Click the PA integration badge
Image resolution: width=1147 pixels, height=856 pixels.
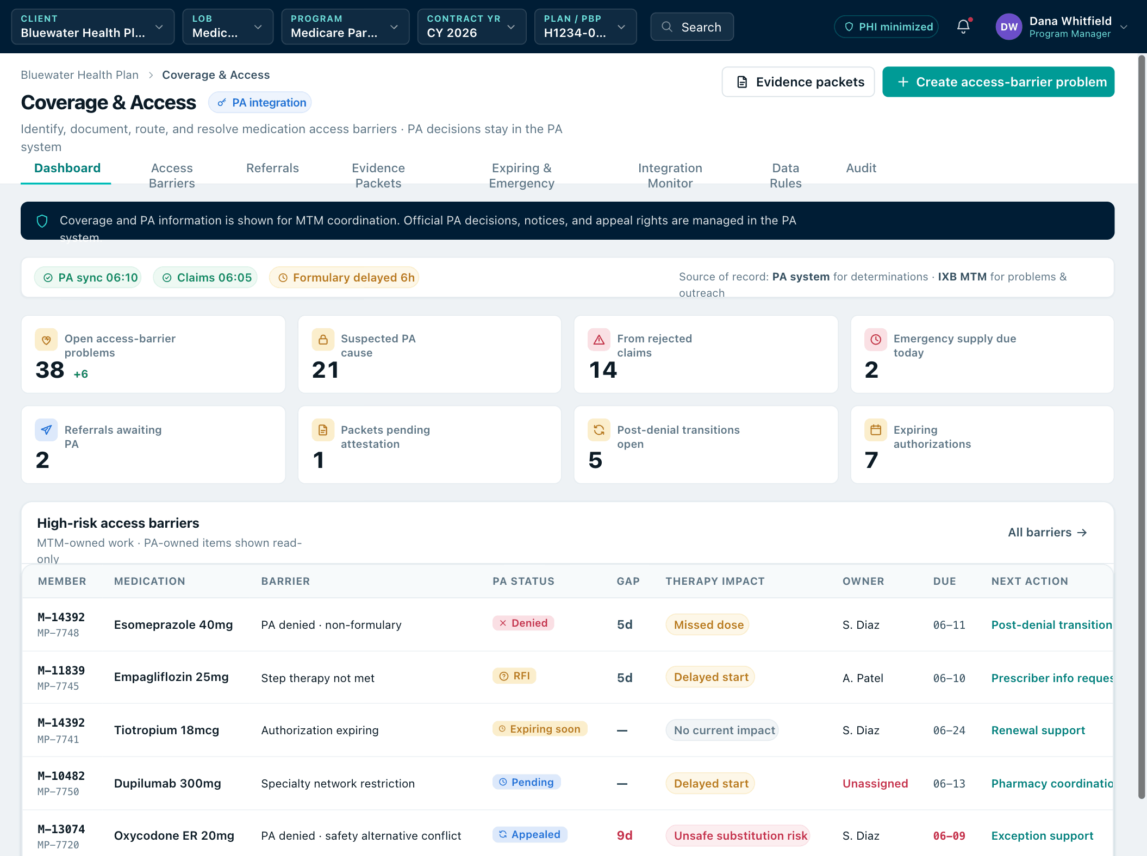[x=260, y=103]
